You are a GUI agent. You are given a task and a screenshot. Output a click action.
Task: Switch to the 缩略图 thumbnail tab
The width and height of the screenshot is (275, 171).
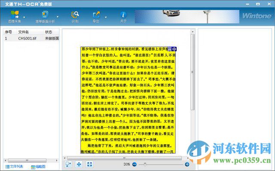[x=38, y=167]
